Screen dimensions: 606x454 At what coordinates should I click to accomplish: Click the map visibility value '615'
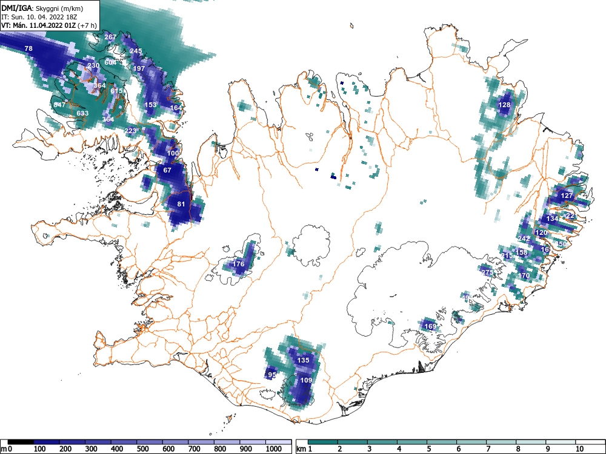[x=116, y=91]
